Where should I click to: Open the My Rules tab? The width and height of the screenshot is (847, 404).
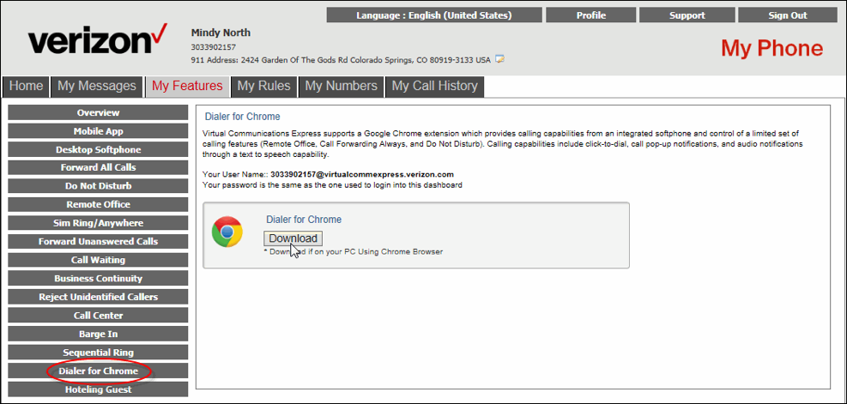(263, 87)
